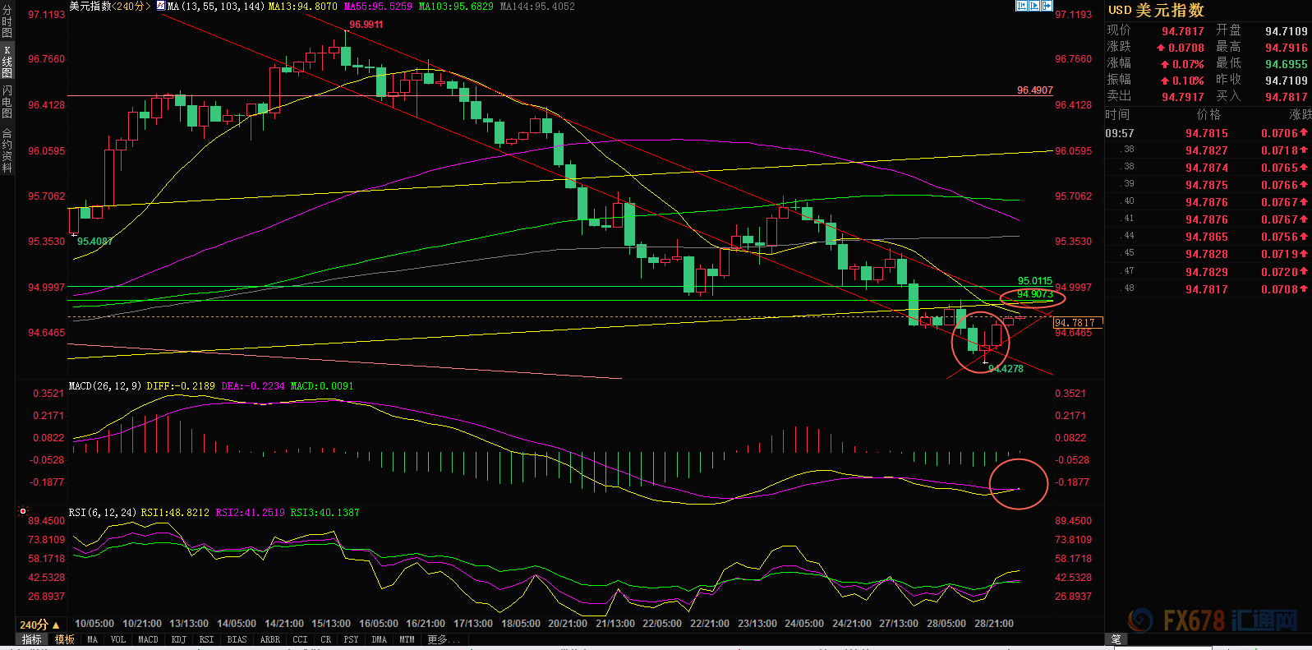Select the 指标 tab
The width and height of the screenshot is (1312, 650).
tap(32, 639)
